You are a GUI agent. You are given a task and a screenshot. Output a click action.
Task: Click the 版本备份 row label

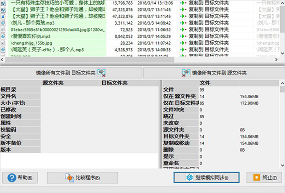11,143
